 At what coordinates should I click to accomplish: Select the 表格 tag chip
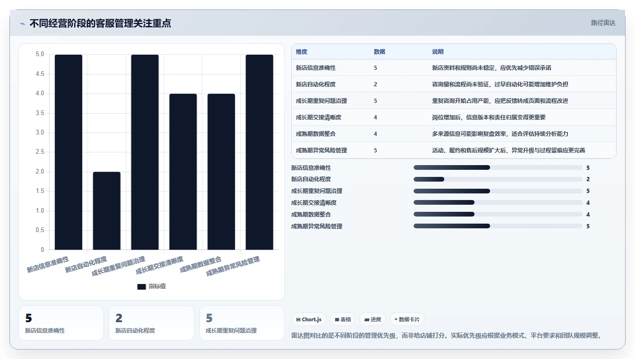343,319
